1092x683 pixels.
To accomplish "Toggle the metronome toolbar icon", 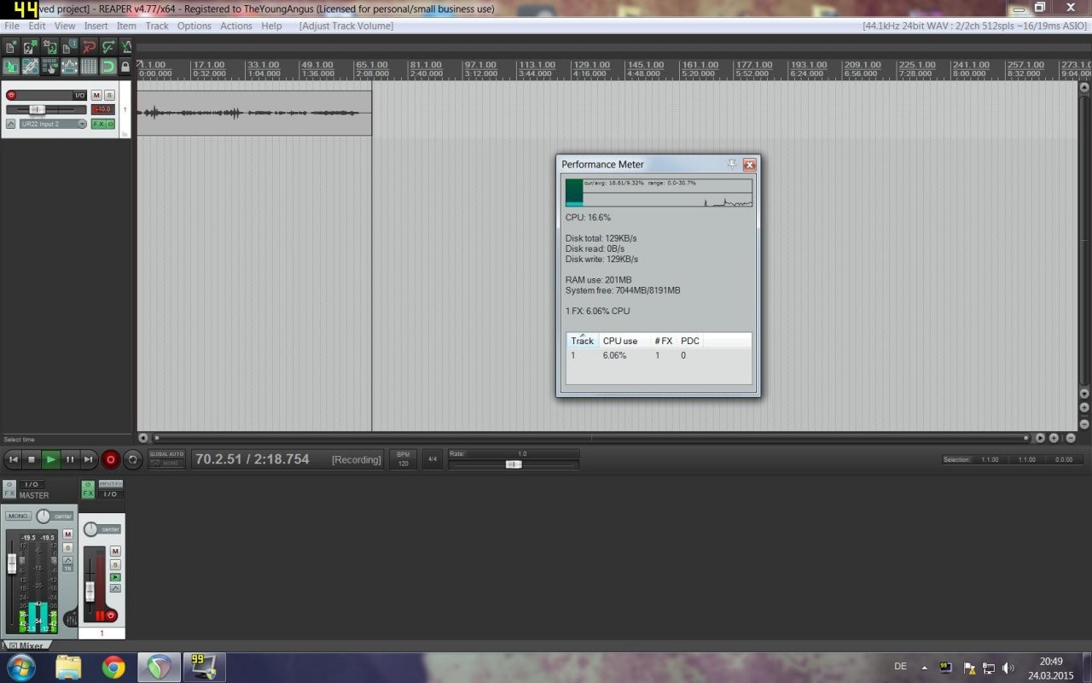I will coord(126,47).
